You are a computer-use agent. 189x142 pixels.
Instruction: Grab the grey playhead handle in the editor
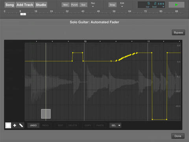(46, 114)
